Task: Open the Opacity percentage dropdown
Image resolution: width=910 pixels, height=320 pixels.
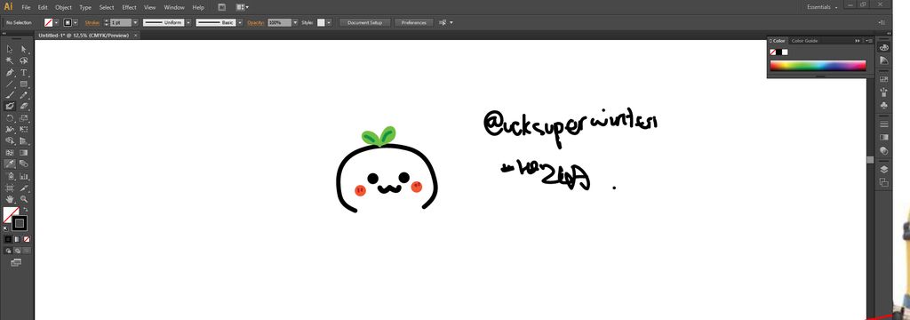Action: tap(295, 22)
